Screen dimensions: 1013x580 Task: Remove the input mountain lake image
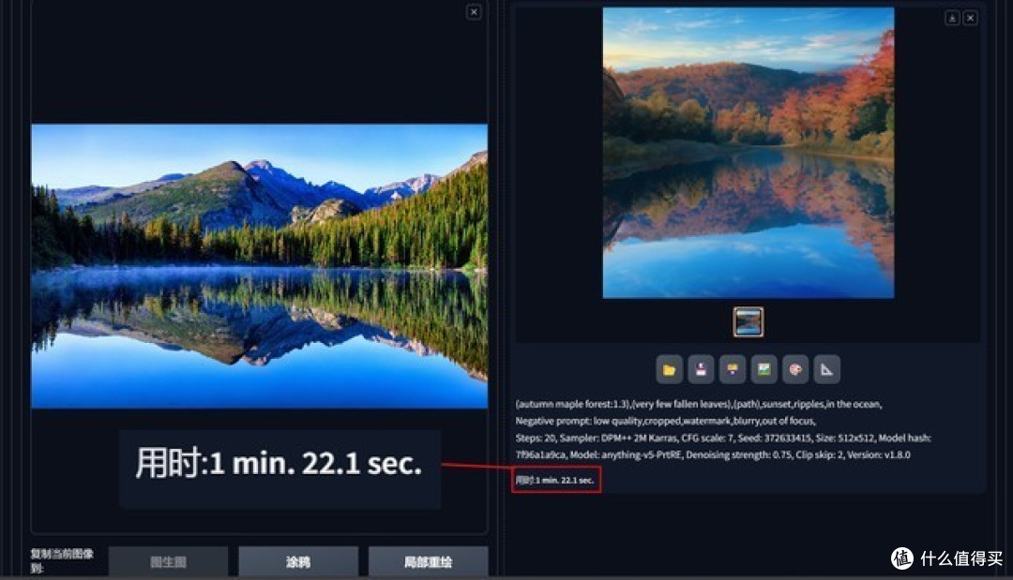pos(474,12)
